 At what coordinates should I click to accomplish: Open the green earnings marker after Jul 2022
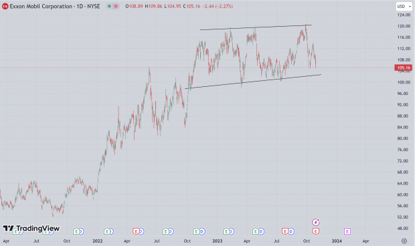click(x=166, y=232)
